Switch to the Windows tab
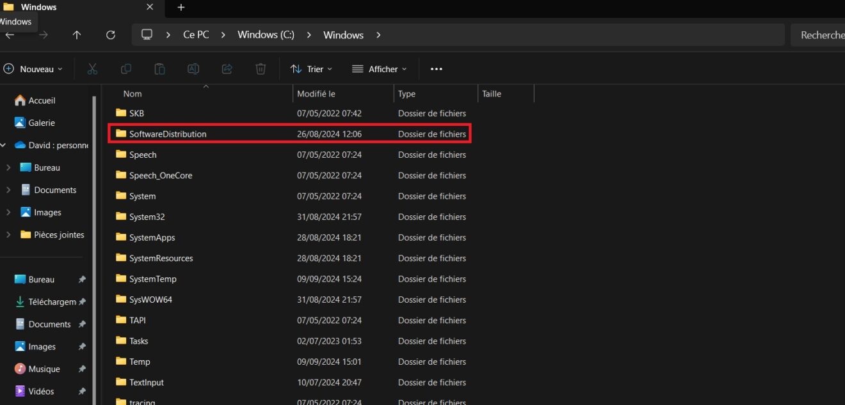 click(x=77, y=7)
